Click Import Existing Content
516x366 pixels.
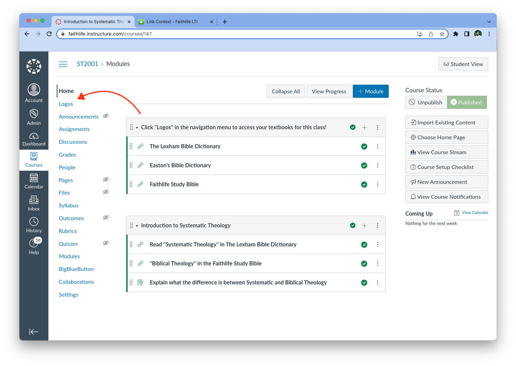[446, 122]
